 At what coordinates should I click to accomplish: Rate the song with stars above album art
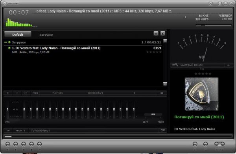pyautogui.click(x=203, y=74)
